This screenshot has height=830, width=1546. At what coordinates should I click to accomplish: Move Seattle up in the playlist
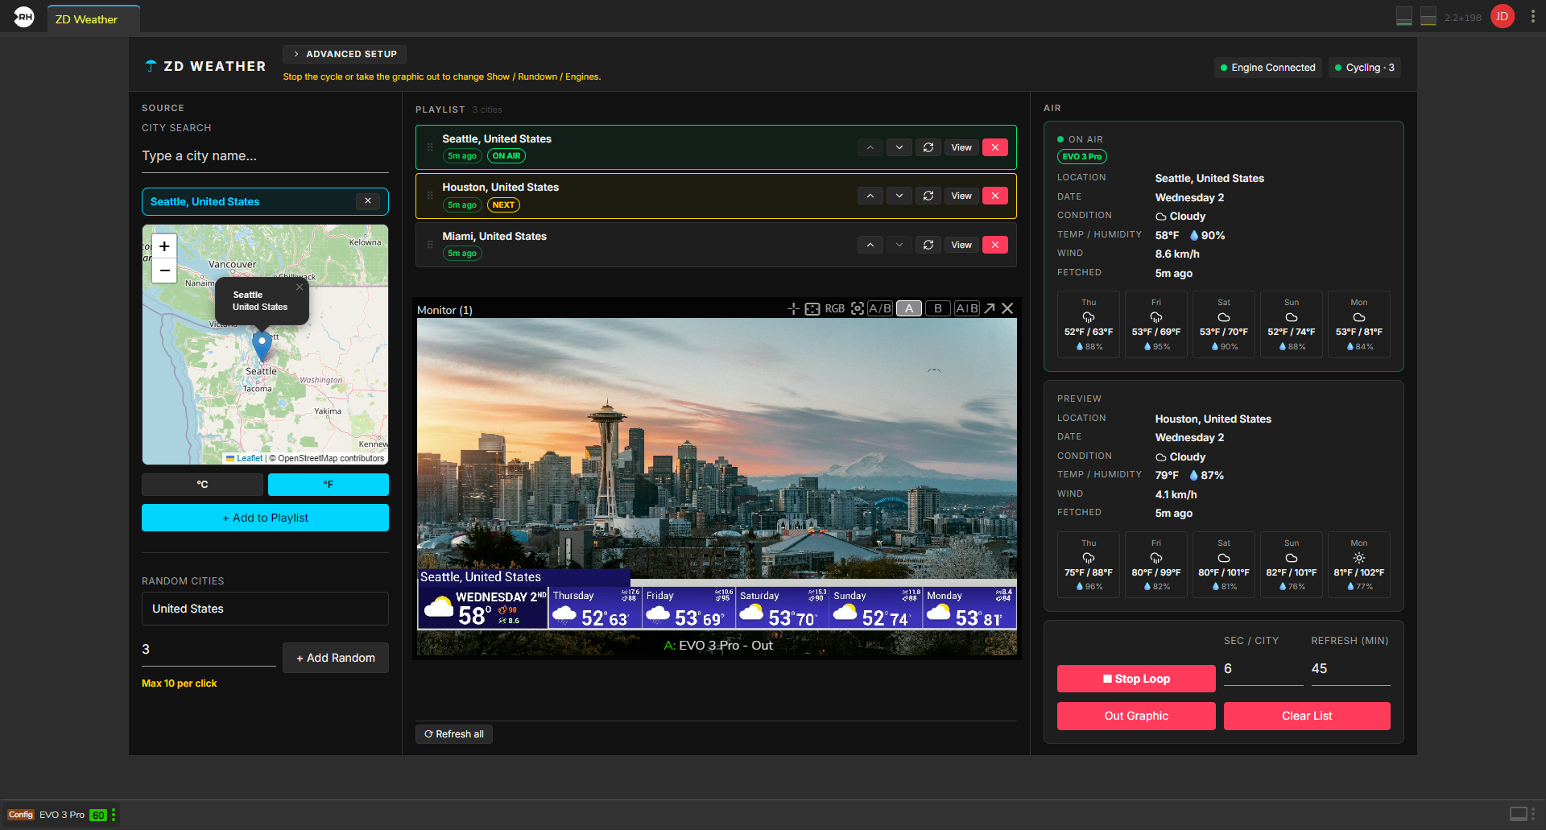pos(870,147)
